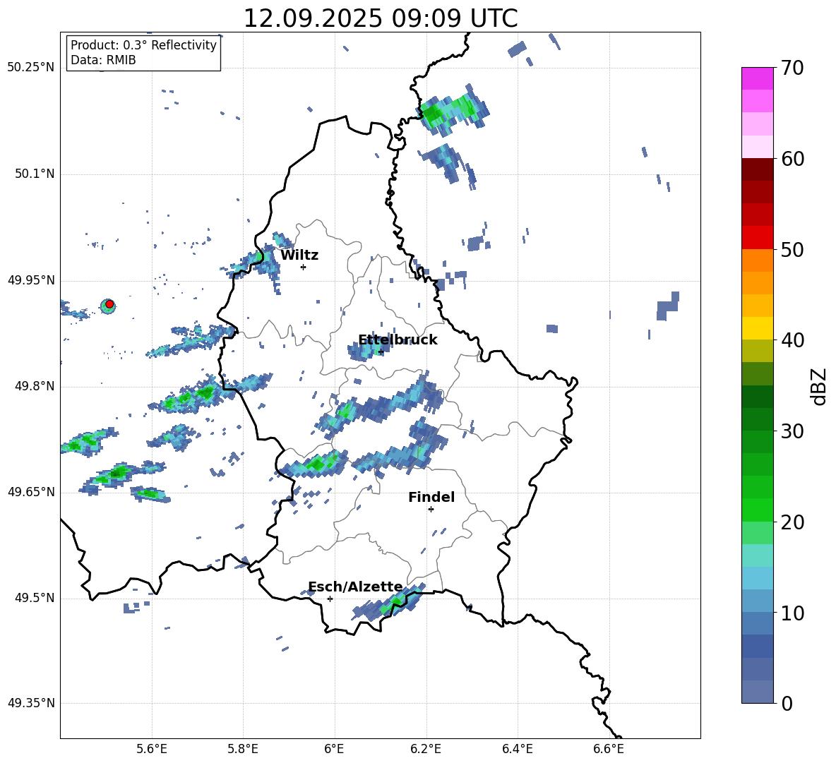Click the colorbar tick value 0

[787, 703]
